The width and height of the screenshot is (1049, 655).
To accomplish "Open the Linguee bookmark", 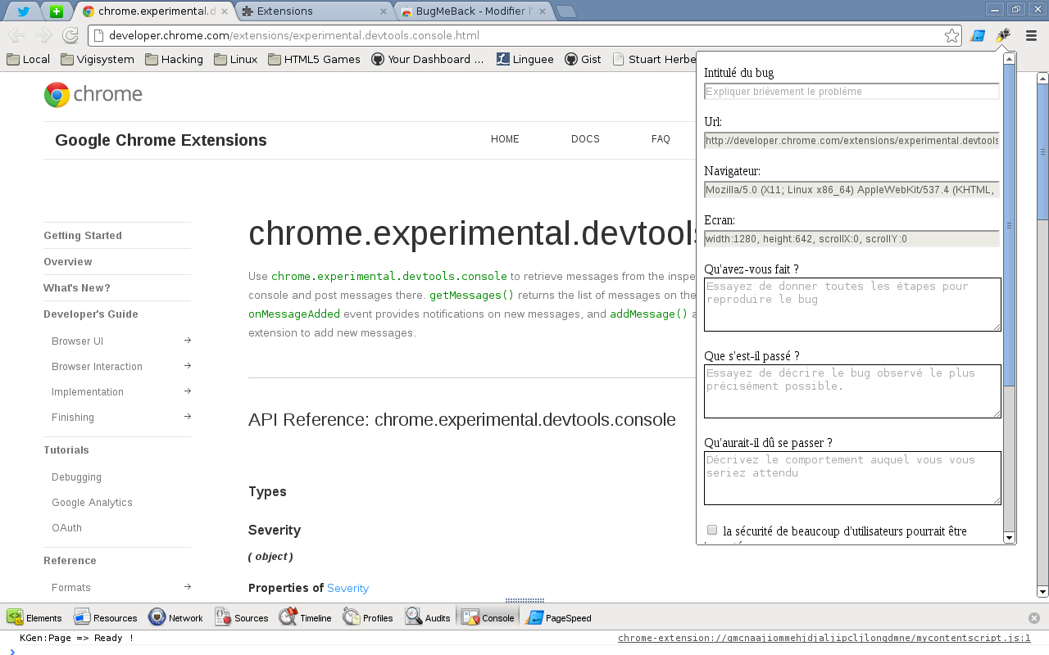I will [x=525, y=59].
